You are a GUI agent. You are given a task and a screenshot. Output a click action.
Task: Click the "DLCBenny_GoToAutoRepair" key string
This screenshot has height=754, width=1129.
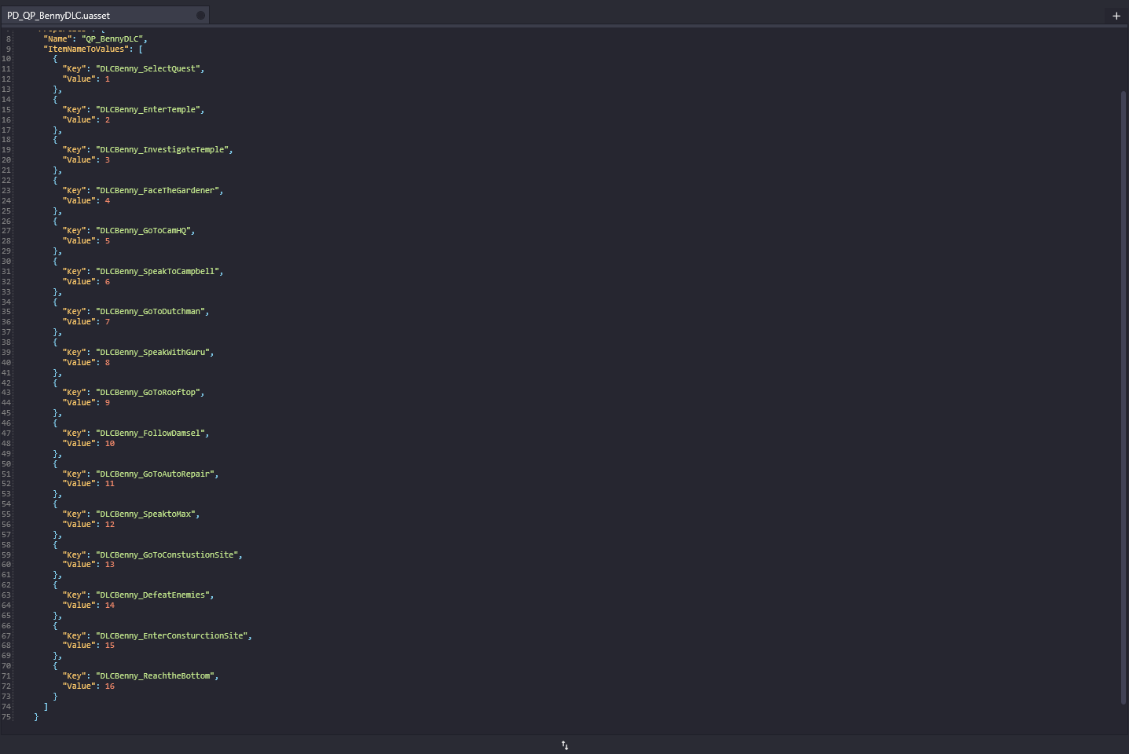tap(155, 474)
